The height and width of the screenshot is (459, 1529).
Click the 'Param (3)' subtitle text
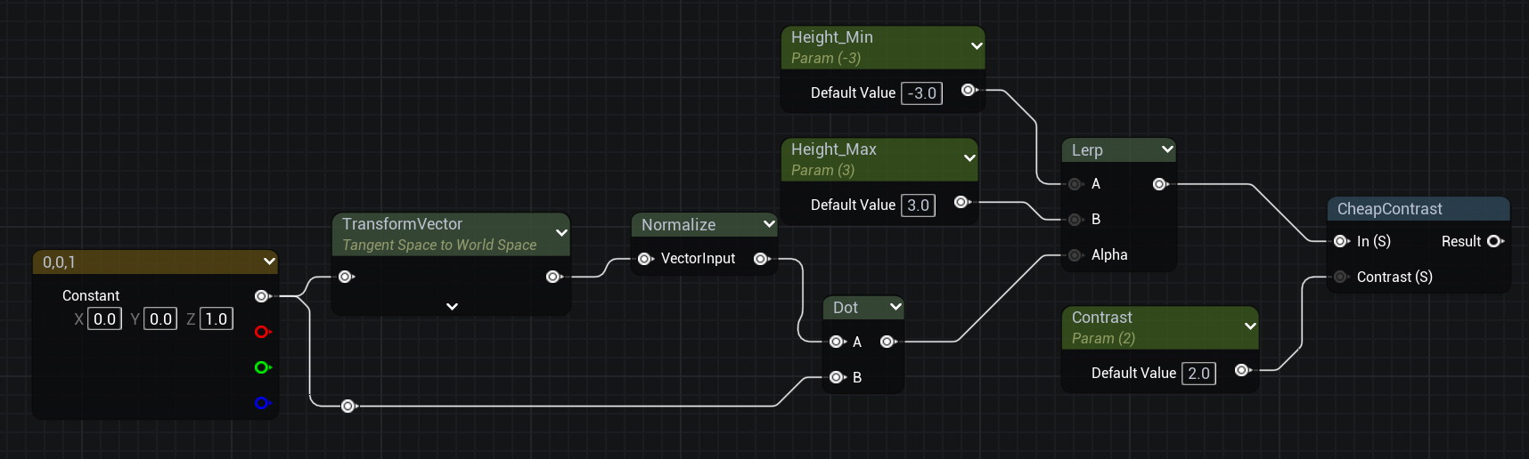pos(822,170)
